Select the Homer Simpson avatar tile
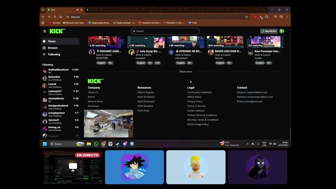Screen dimensions: 336x189 [196, 167]
